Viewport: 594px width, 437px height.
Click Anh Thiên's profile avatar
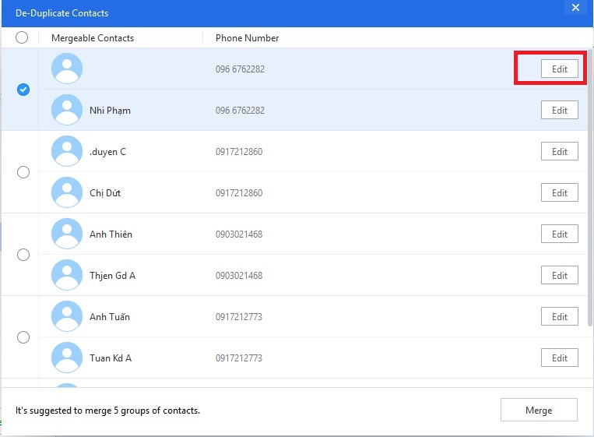coord(67,234)
